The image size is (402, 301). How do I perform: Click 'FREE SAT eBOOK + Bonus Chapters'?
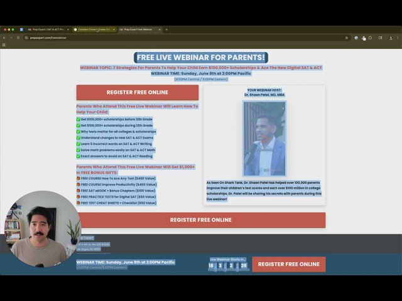coord(118,191)
